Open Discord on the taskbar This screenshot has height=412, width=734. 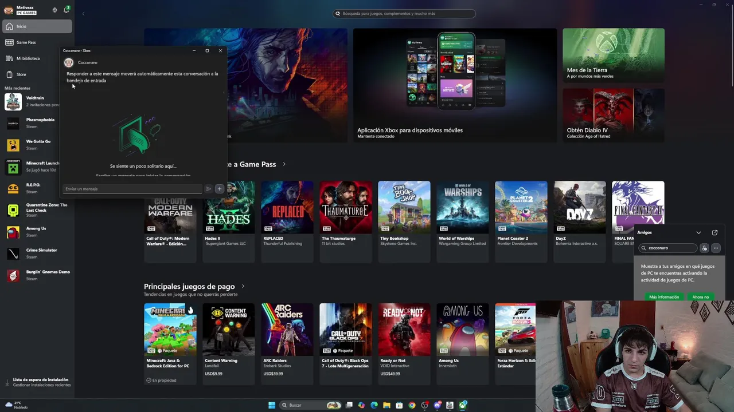click(x=438, y=405)
